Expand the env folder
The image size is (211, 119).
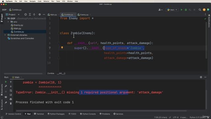pos(8,22)
